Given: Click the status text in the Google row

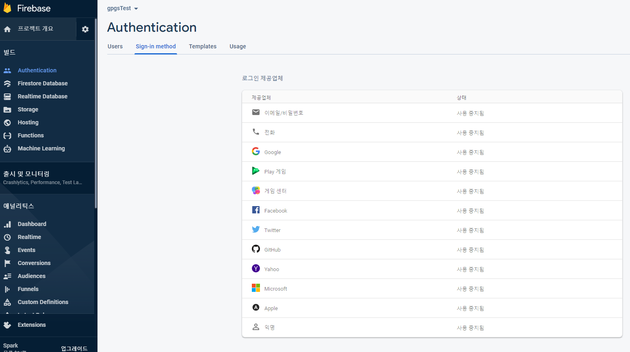Looking at the screenshot, I should 470,152.
